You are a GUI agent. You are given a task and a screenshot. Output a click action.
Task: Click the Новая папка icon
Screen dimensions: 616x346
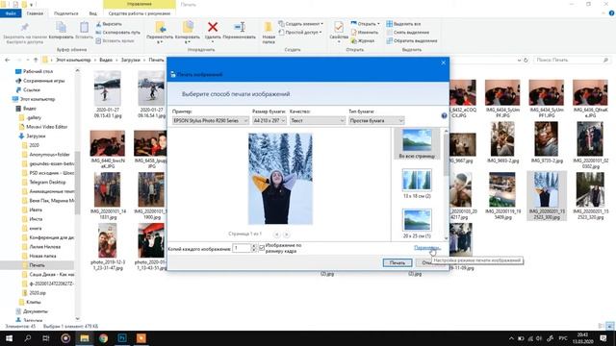click(x=269, y=27)
